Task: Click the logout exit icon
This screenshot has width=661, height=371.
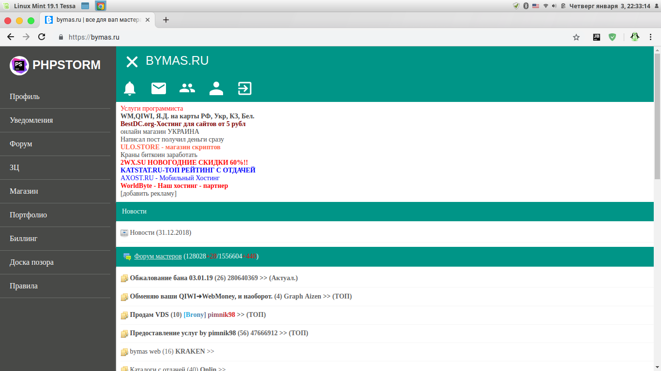Action: click(245, 88)
